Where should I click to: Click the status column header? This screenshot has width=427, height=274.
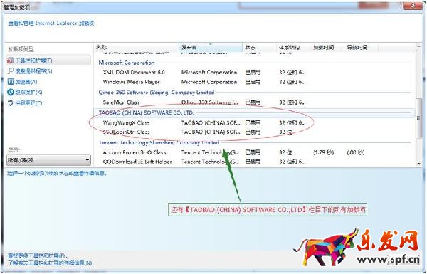coord(259,48)
